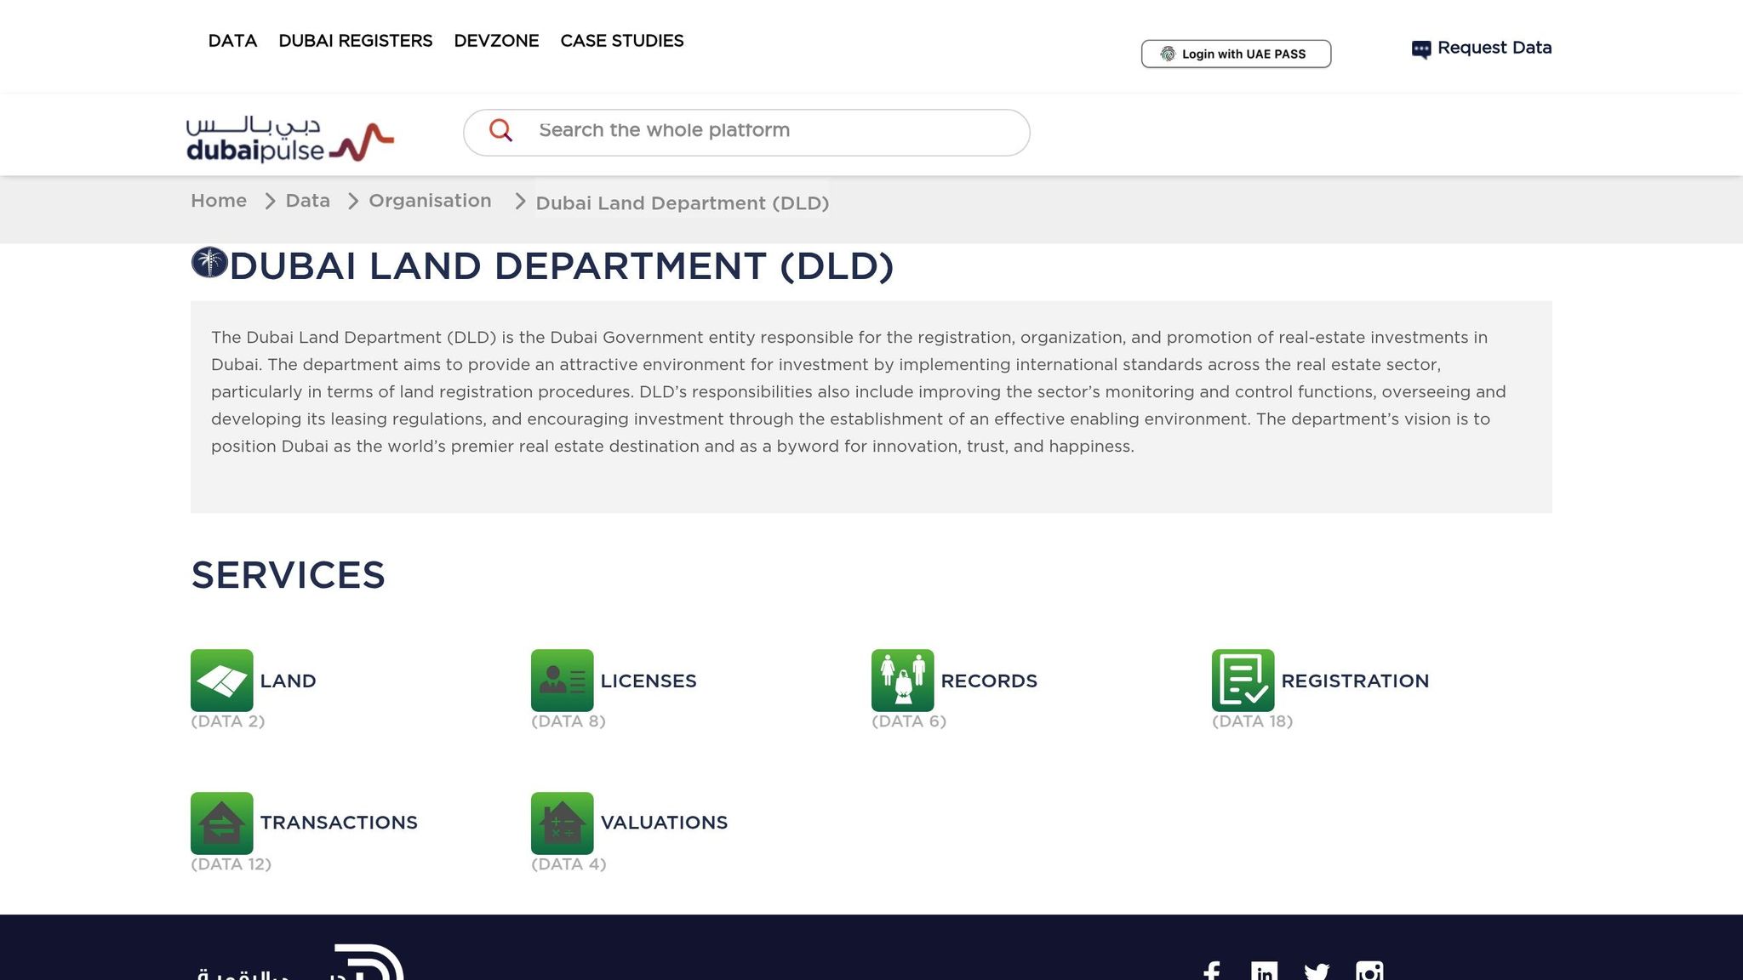Open the Registration checklist icon
1743x980 pixels.
pyautogui.click(x=1243, y=681)
